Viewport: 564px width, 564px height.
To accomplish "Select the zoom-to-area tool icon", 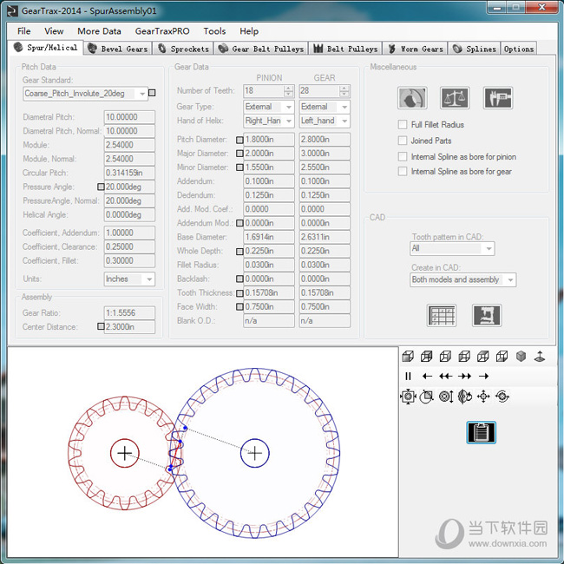I will pyautogui.click(x=427, y=397).
